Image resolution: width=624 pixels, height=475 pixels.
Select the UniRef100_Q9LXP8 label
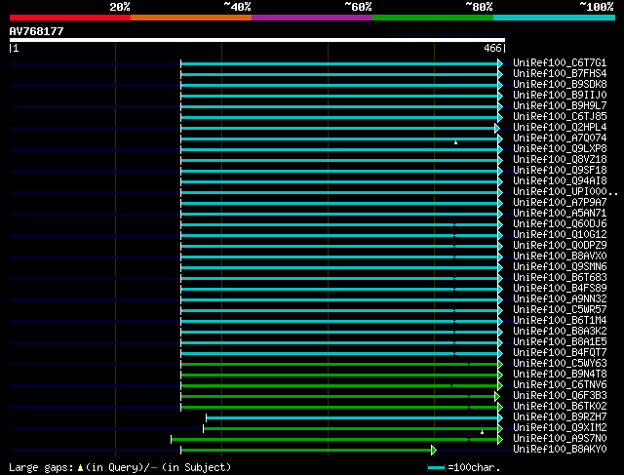point(560,149)
